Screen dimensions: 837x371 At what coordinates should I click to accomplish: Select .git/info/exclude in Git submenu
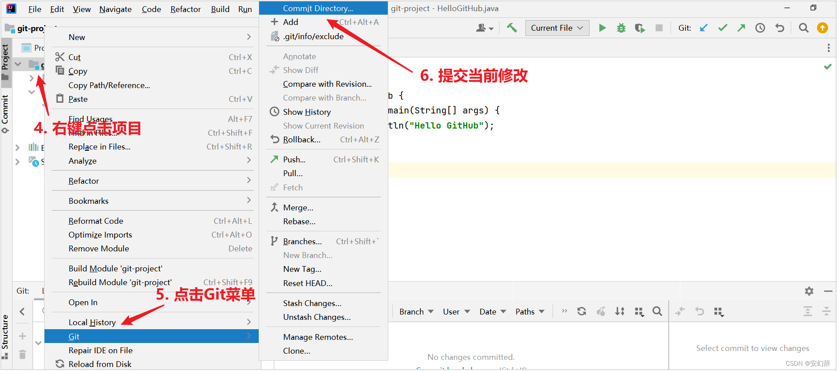[x=323, y=36]
